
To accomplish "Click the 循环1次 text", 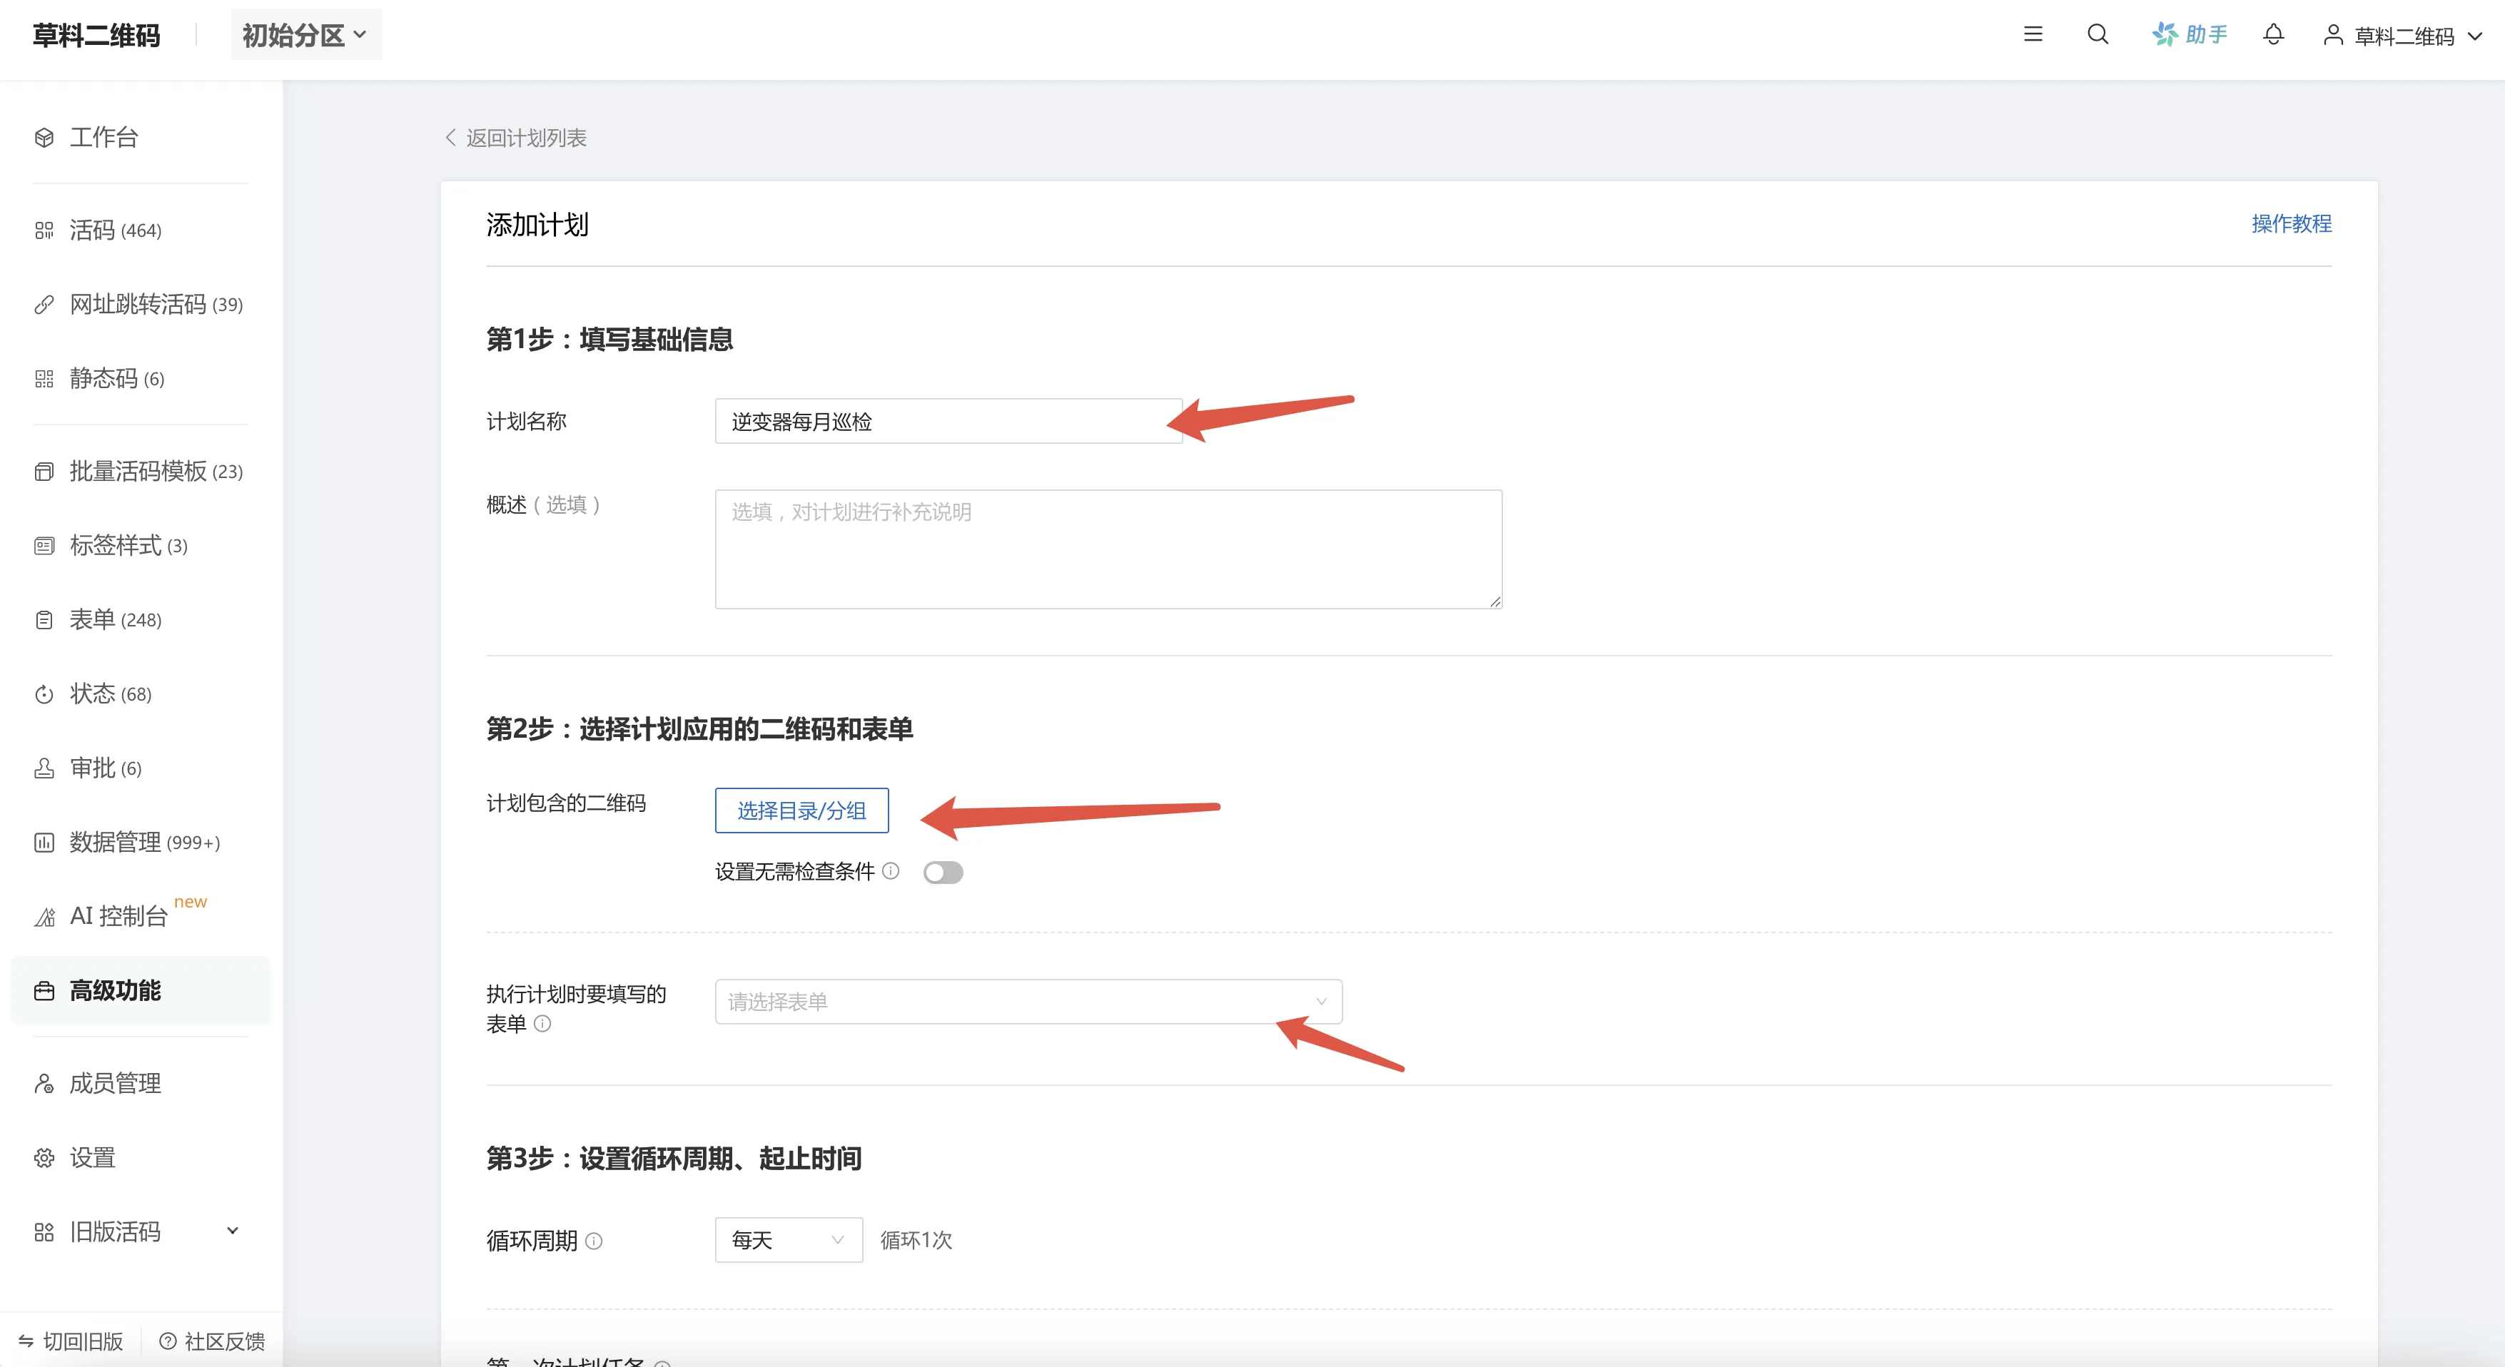I will pyautogui.click(x=916, y=1241).
